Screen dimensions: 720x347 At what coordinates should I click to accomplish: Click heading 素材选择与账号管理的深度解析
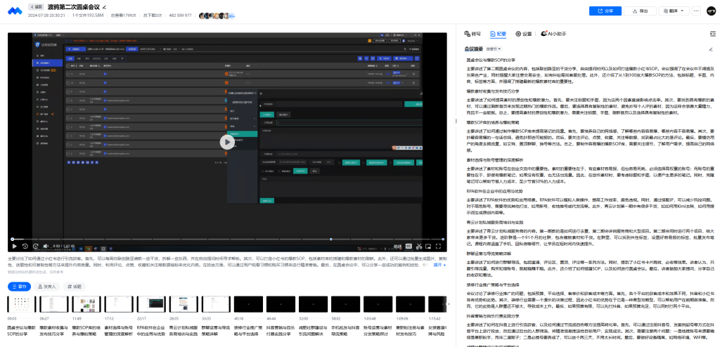coord(495,160)
